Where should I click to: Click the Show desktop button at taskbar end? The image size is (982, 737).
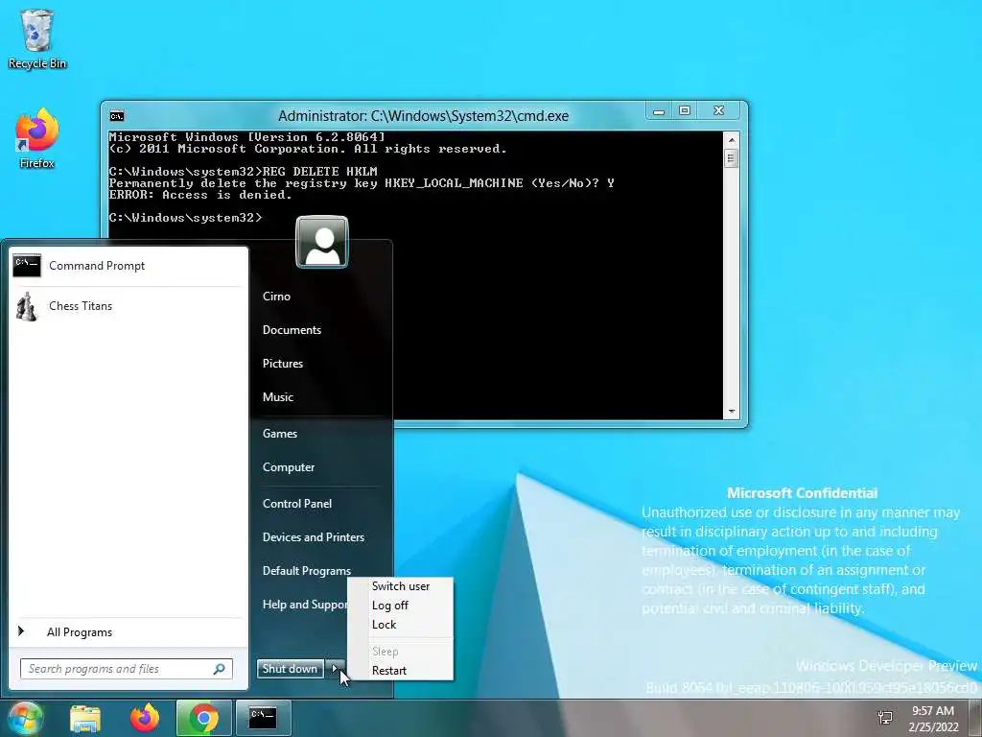click(x=975, y=718)
